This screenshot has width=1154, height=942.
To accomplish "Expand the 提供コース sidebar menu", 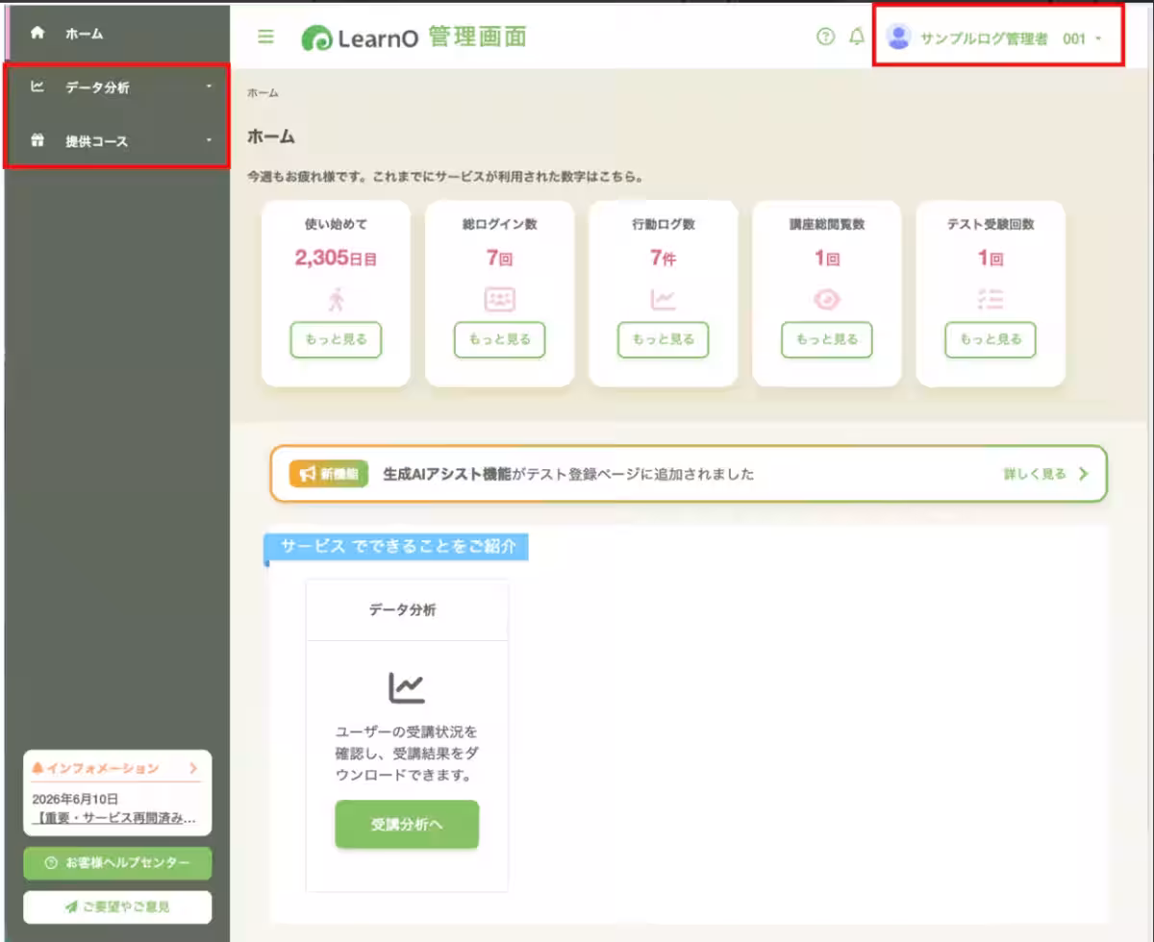I will click(116, 141).
